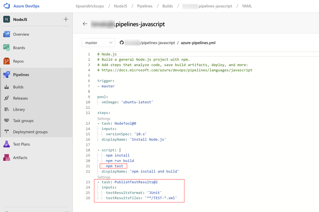Open the Test Plans flask icon
The width and height of the screenshot is (319, 212).
[6, 144]
